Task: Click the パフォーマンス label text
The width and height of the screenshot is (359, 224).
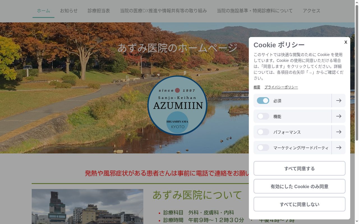Action: click(287, 132)
